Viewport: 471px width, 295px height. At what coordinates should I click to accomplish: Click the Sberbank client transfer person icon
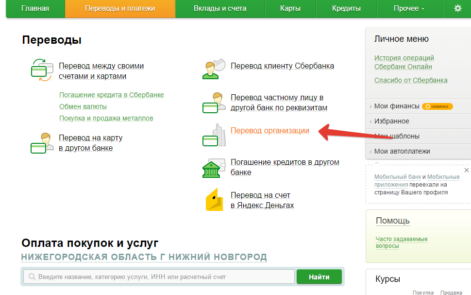pos(213,69)
